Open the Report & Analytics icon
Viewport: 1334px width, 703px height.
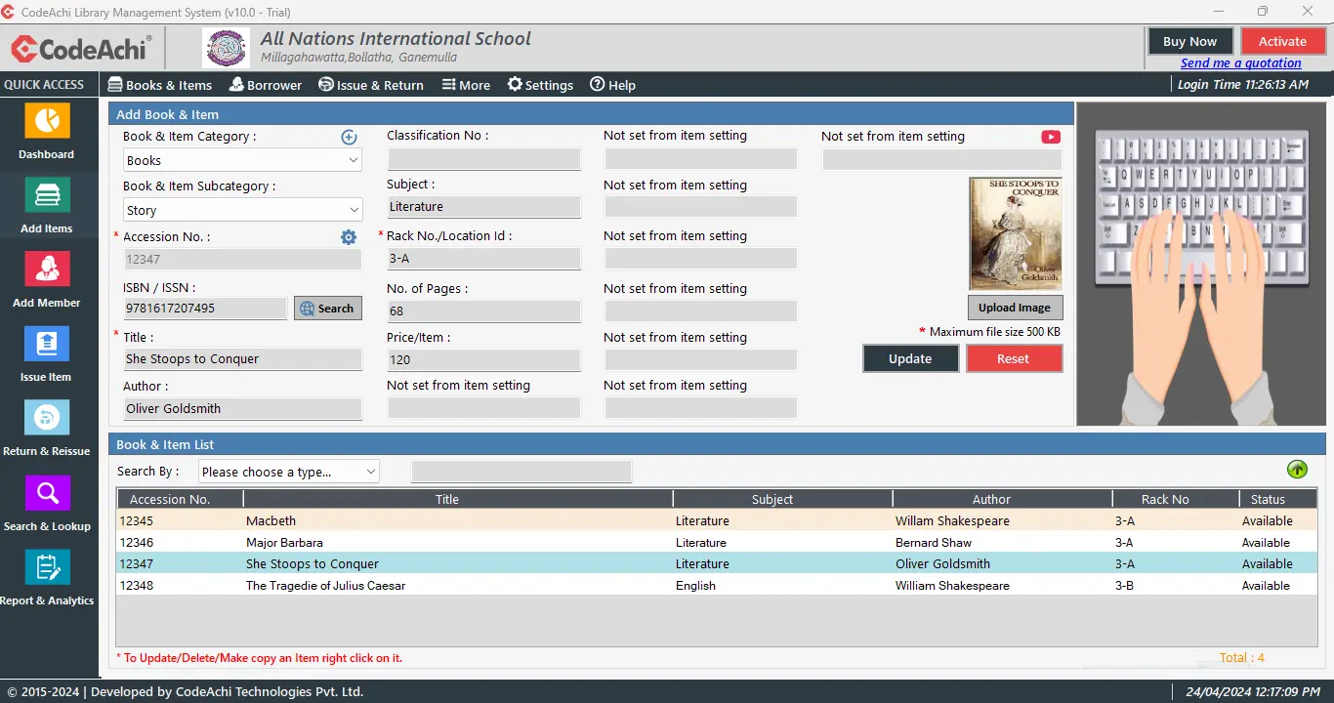pos(47,568)
